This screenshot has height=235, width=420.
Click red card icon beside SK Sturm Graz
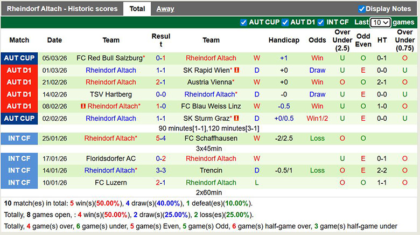tap(236, 118)
